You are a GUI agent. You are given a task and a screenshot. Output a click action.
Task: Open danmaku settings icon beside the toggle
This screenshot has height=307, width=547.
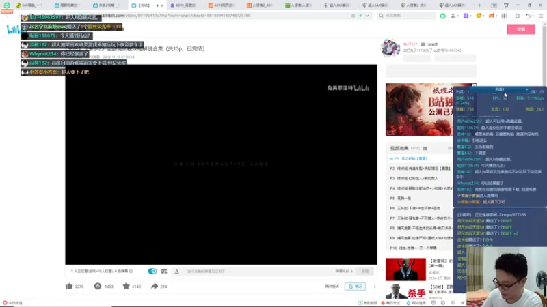coord(164,271)
